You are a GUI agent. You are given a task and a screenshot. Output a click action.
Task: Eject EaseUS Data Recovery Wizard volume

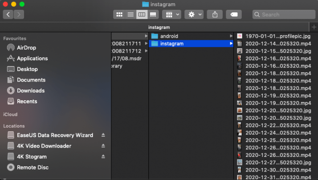click(103, 135)
